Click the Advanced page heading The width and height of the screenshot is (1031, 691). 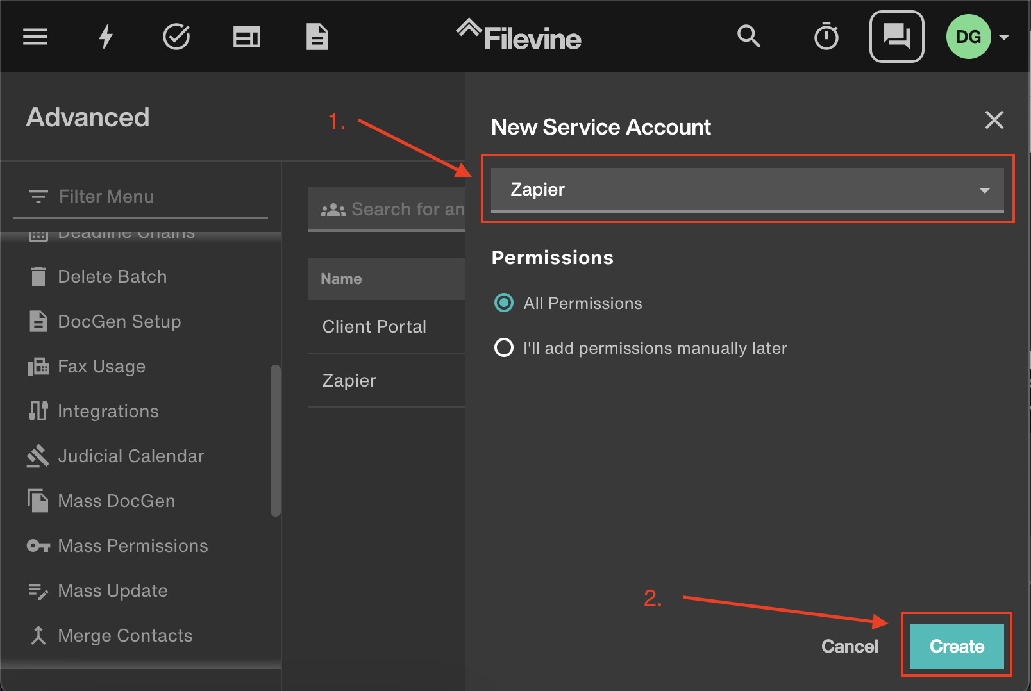[x=88, y=117]
